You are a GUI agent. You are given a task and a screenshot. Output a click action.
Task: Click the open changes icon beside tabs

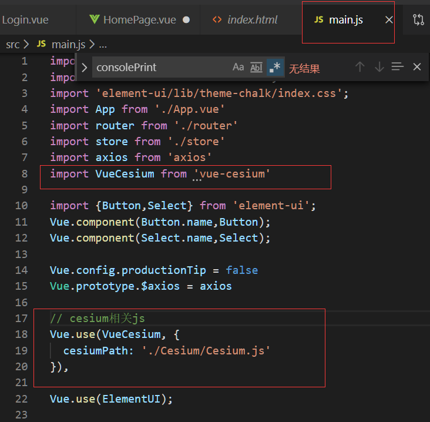click(x=418, y=20)
